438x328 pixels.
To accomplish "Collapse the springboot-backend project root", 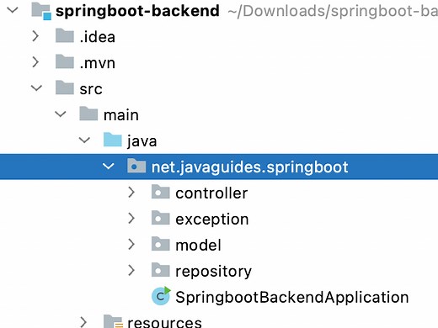I will (x=13, y=10).
